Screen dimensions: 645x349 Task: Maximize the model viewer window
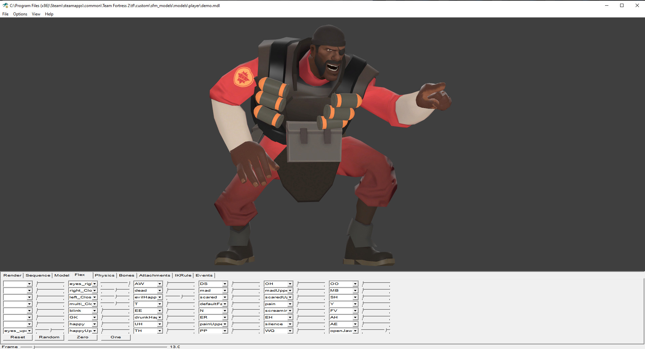(622, 5)
